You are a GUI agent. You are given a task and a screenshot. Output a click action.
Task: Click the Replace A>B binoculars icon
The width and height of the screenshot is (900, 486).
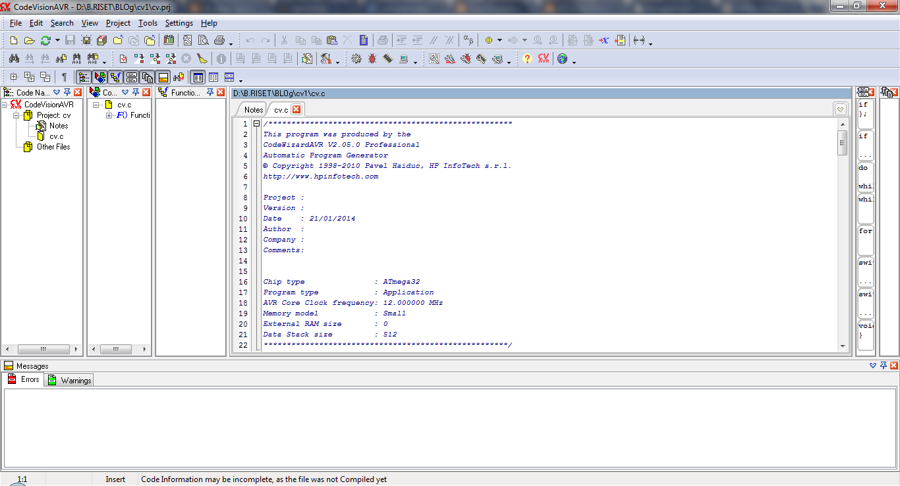pos(77,59)
